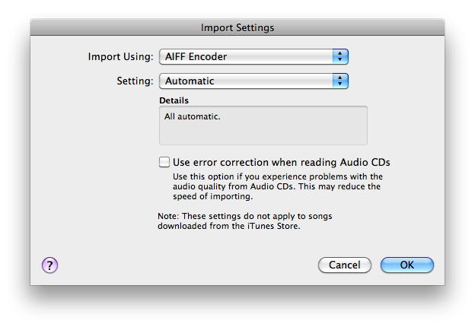Click the error correction description paragraph
Image resolution: width=475 pixels, height=327 pixels.
click(276, 186)
